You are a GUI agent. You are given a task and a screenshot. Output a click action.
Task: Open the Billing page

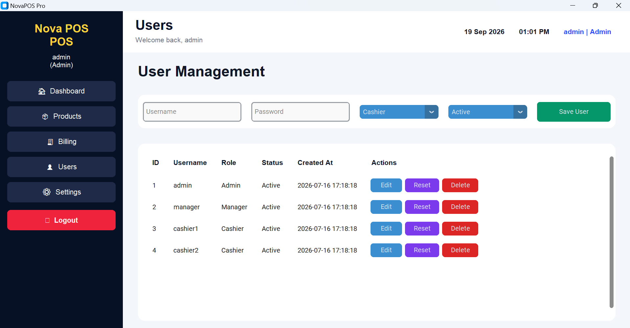tap(61, 142)
